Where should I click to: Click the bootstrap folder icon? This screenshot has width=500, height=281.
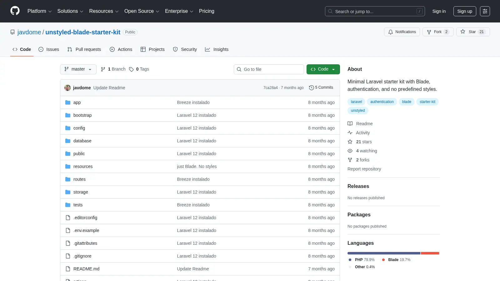coord(68,115)
